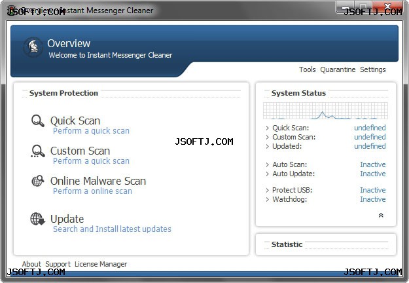Click the 'Protect USB:' label
The image size is (409, 283).
click(x=292, y=190)
